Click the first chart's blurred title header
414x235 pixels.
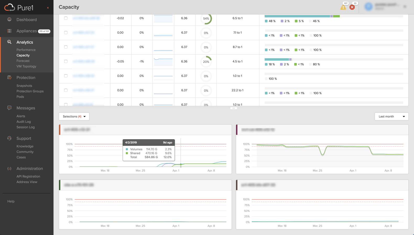coord(77,130)
